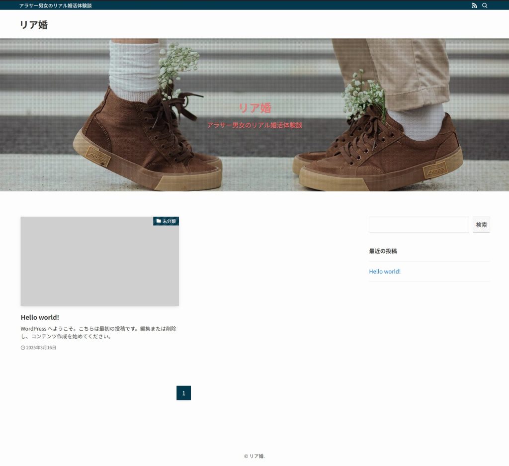Click the tagline text in the top bar
Viewport: 509px width, 466px height.
pos(55,5)
